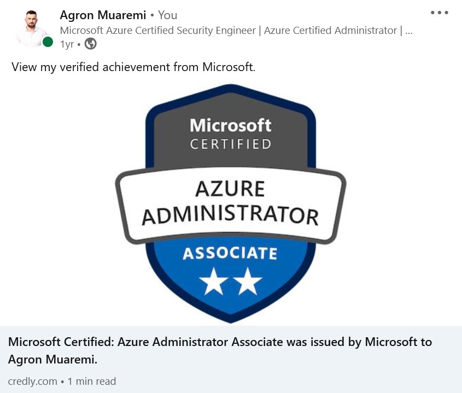Click the globe public visibility icon

click(90, 44)
